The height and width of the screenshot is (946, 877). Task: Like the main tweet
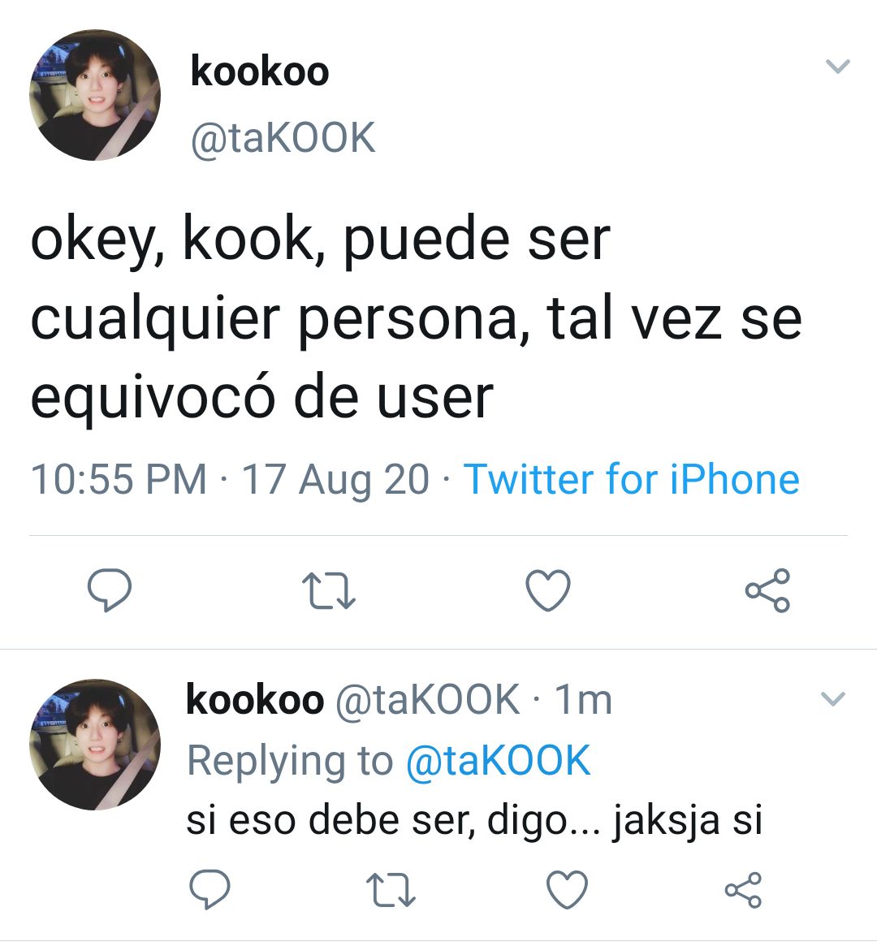(x=547, y=590)
